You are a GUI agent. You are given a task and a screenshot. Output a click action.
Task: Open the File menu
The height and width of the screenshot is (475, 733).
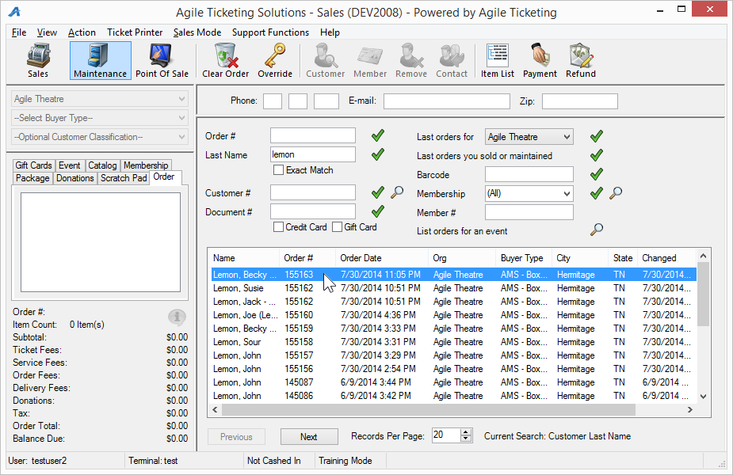[x=19, y=32]
